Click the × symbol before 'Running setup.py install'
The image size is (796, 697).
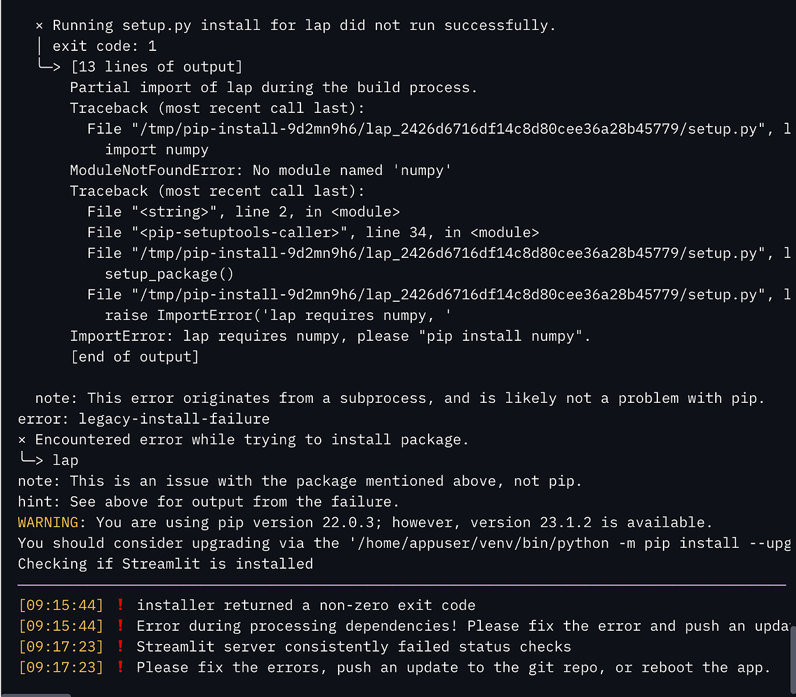tap(40, 26)
